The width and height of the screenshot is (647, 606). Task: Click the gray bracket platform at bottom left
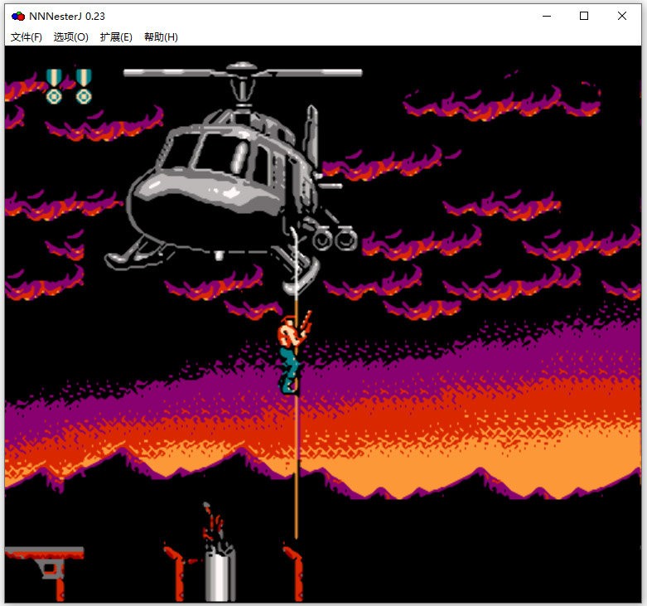click(x=46, y=562)
